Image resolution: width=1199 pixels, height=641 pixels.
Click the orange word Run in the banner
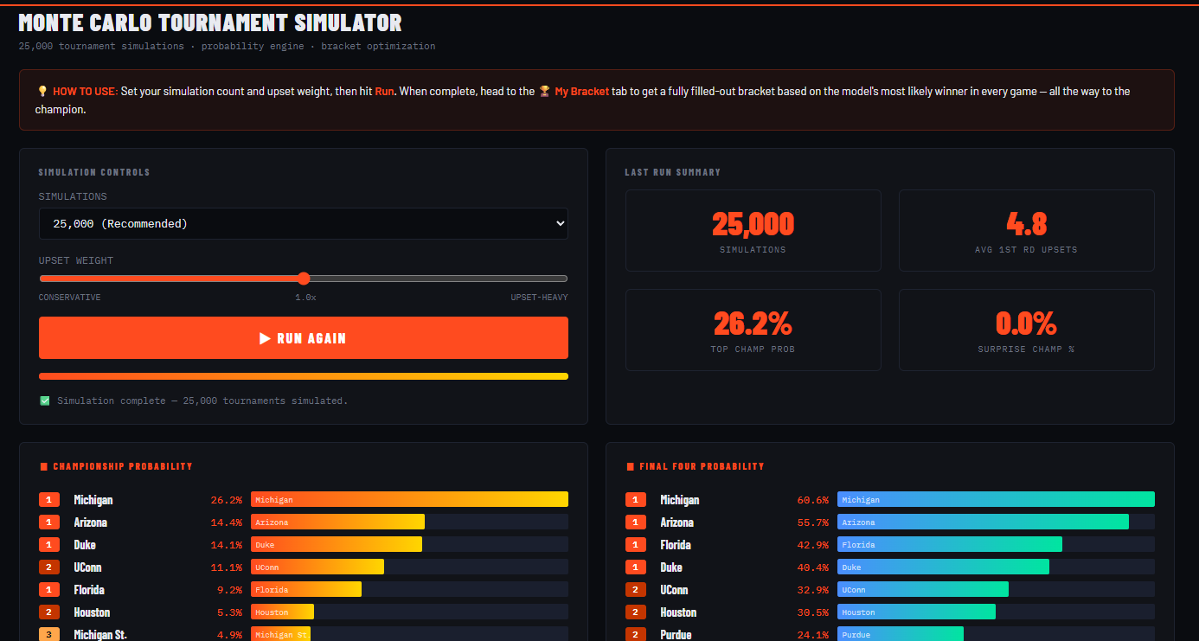pos(384,91)
